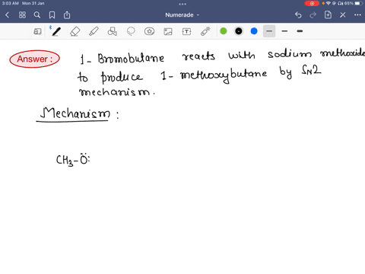The height and width of the screenshot is (274, 365).
Task: Tap the red screen recording indicator
Action: pyautogui.click(x=312, y=4)
